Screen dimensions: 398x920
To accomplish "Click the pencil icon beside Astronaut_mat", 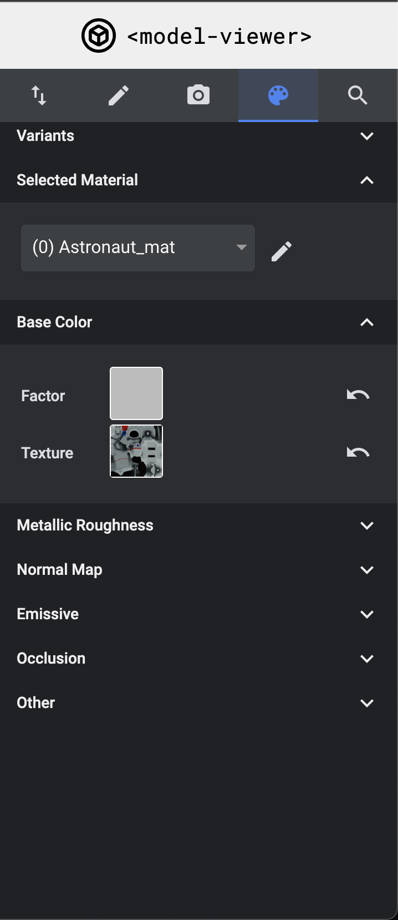I will (282, 251).
